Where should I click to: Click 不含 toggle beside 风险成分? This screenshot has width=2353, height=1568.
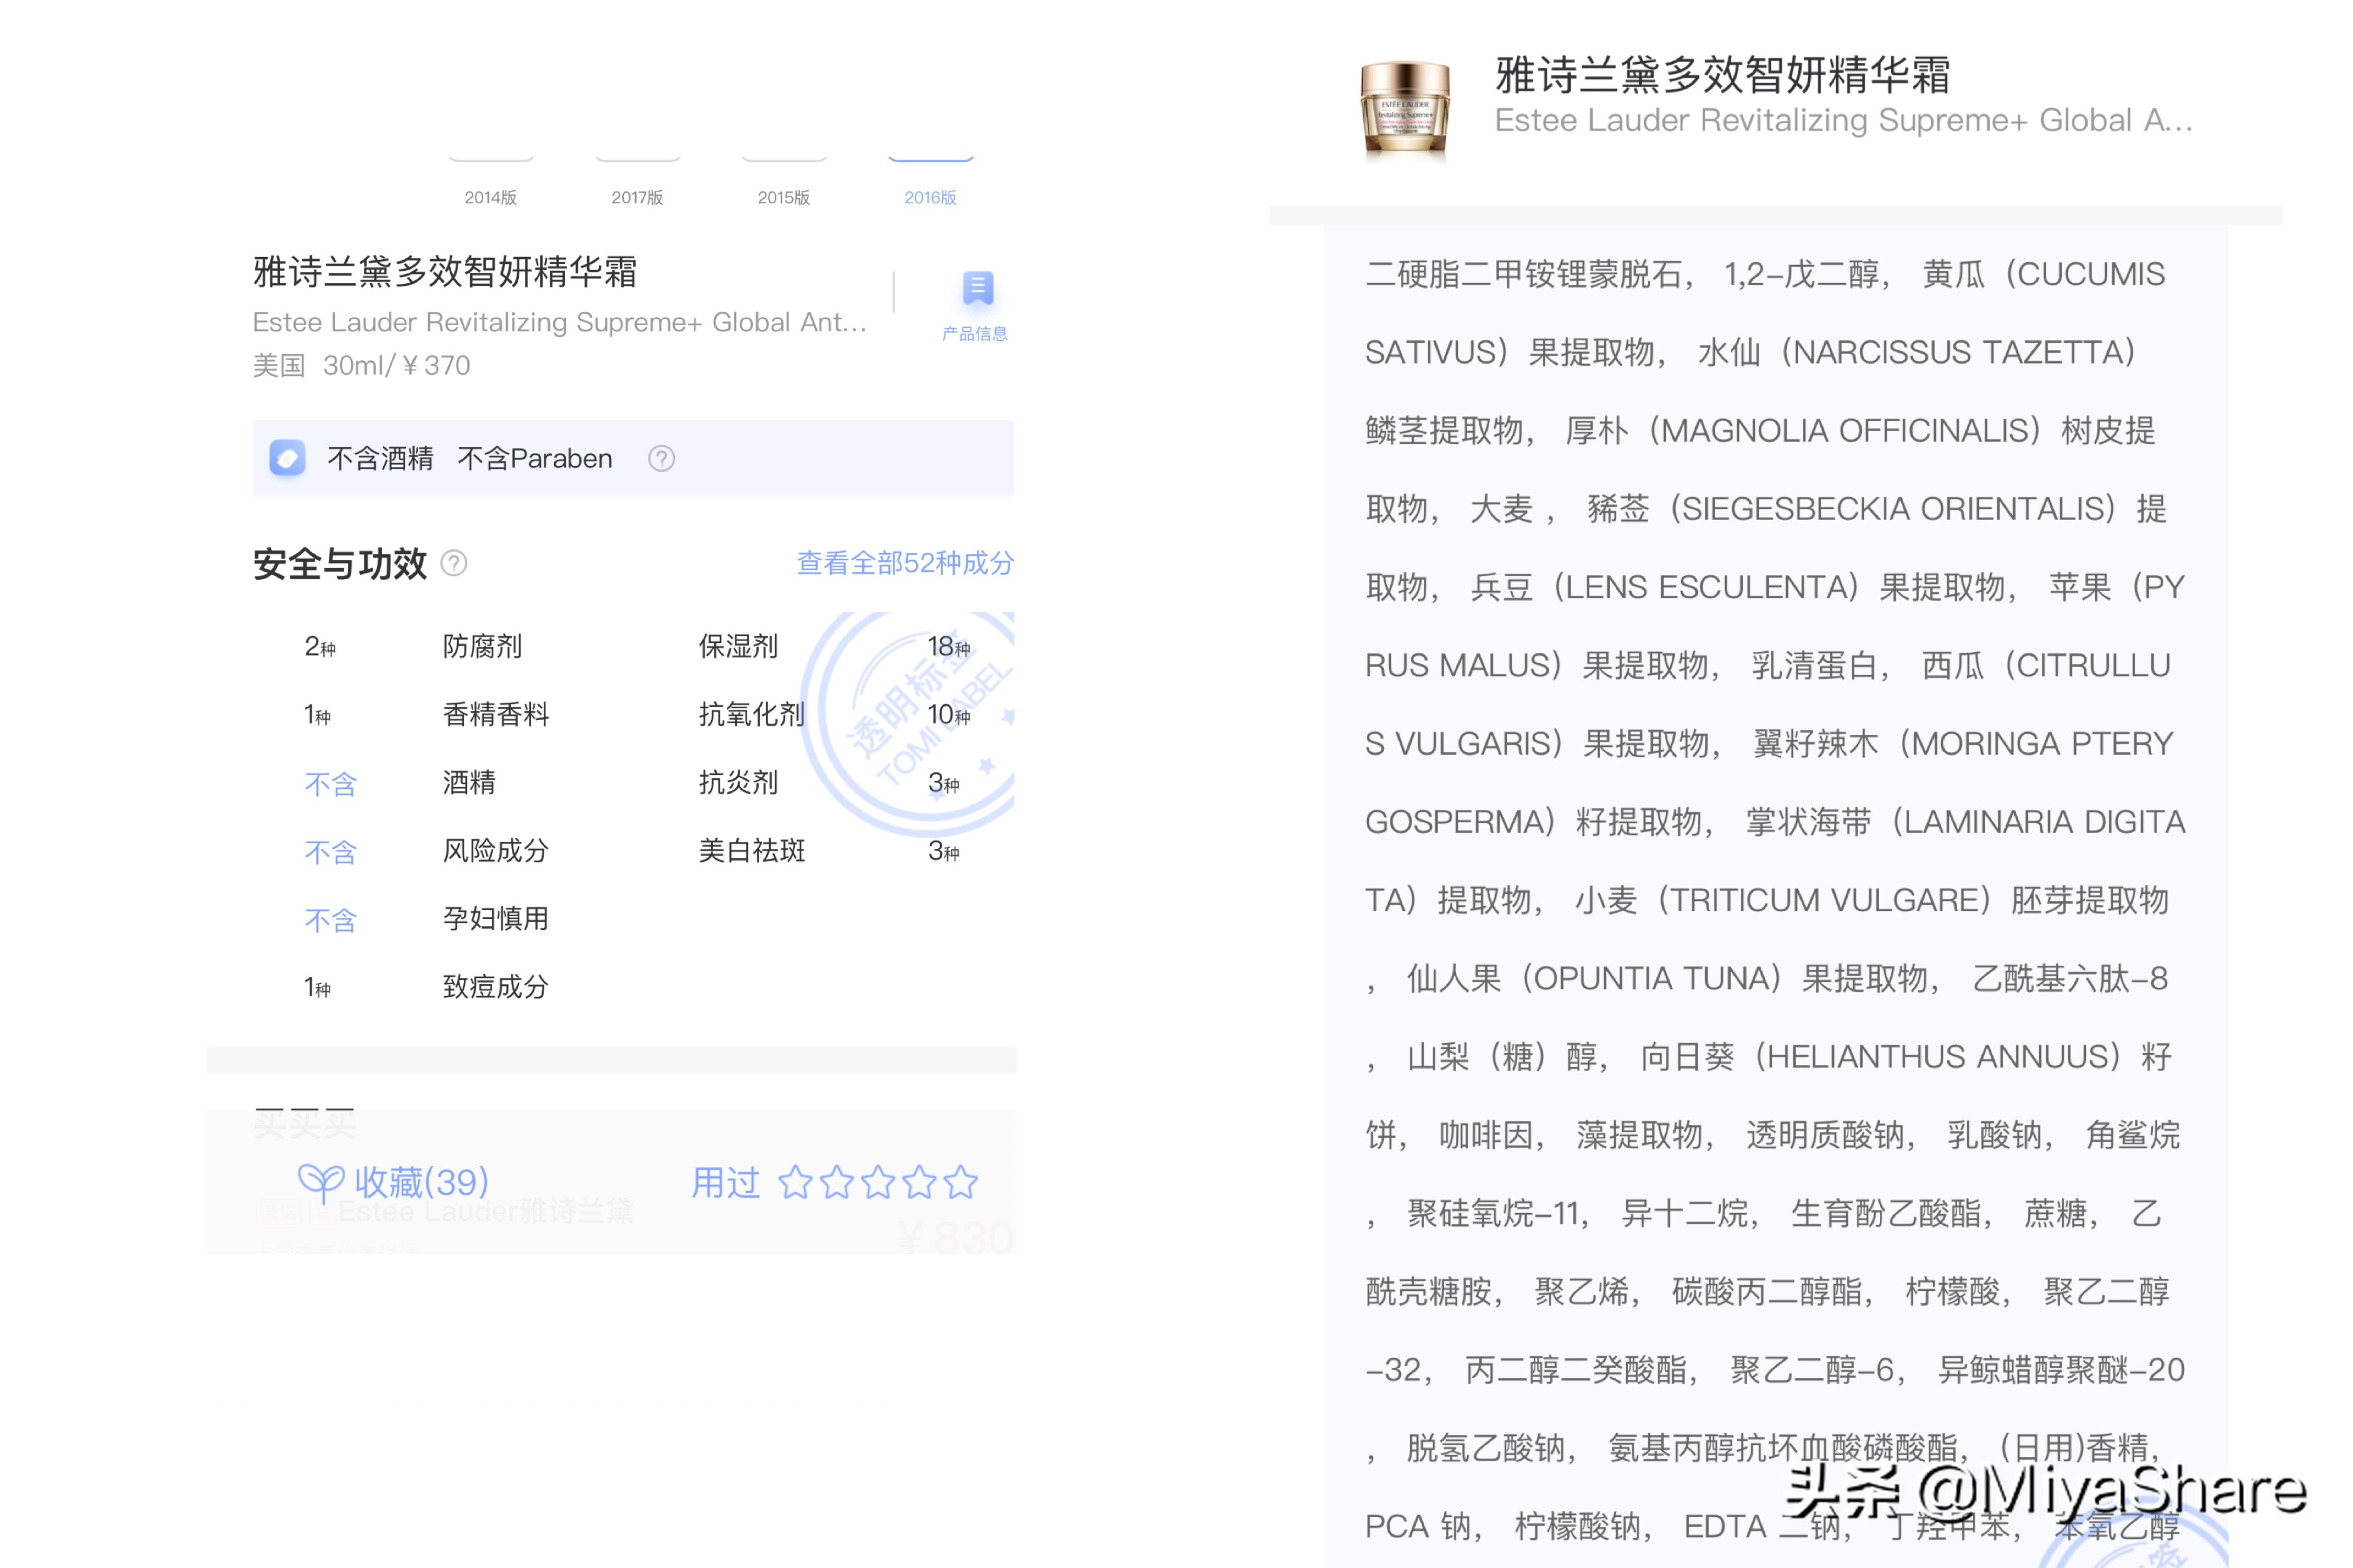(x=330, y=852)
